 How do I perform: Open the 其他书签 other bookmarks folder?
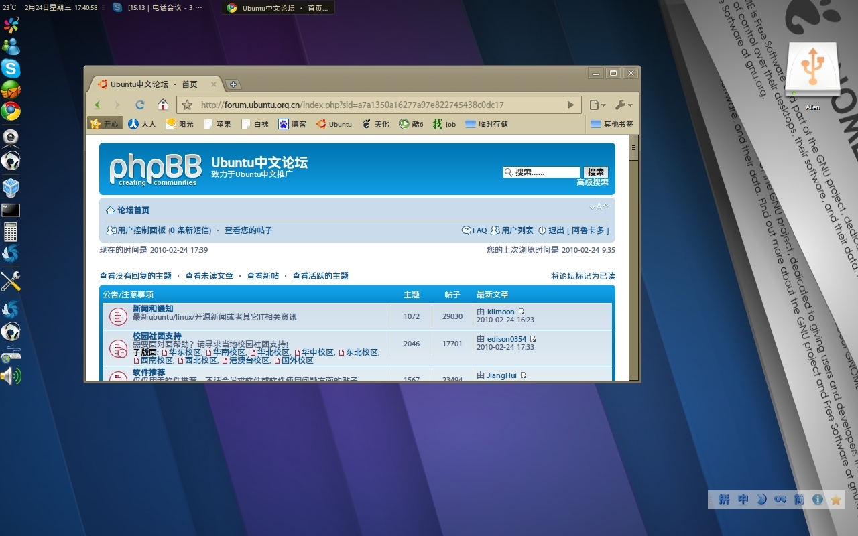[612, 124]
